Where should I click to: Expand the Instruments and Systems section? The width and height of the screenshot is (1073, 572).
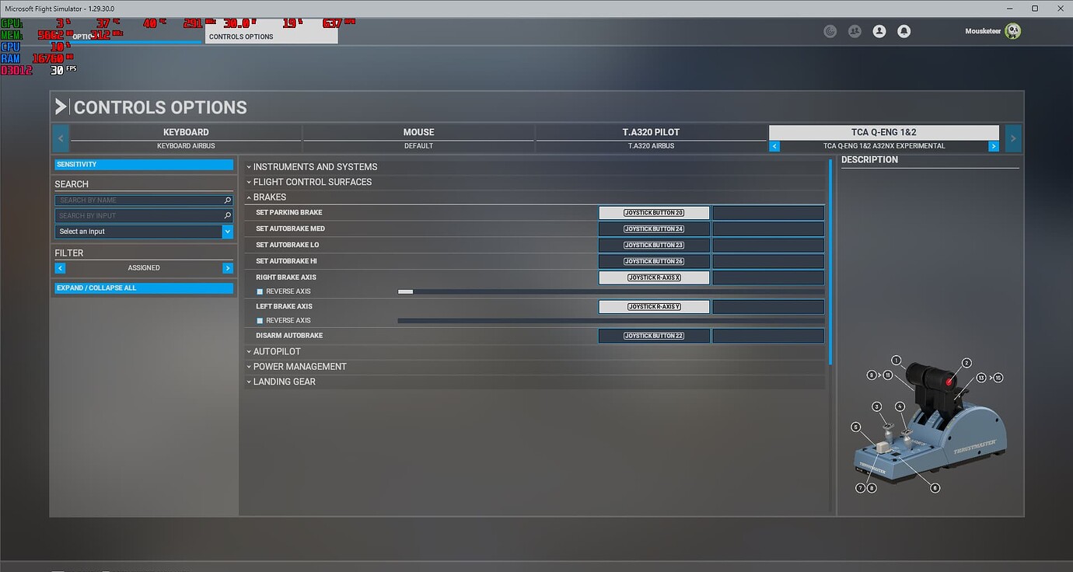315,167
